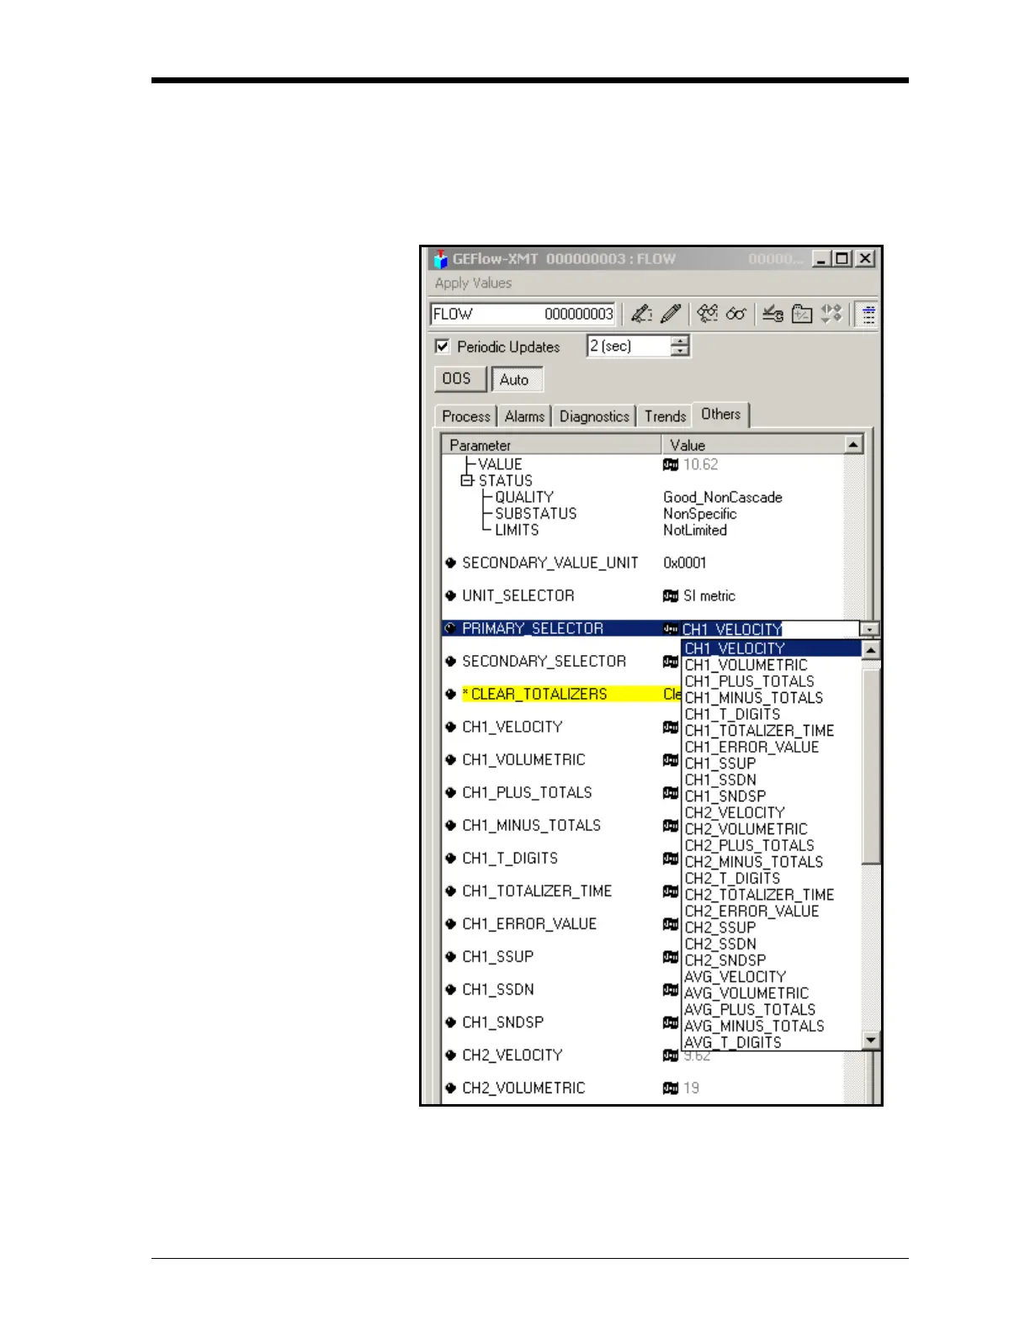
Task: Click the value icon next to value 19
Action: pos(671,1088)
